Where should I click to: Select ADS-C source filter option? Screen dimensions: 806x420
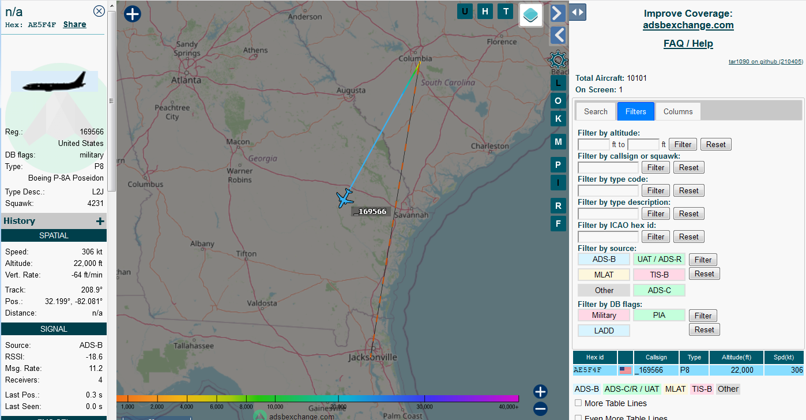(x=660, y=290)
